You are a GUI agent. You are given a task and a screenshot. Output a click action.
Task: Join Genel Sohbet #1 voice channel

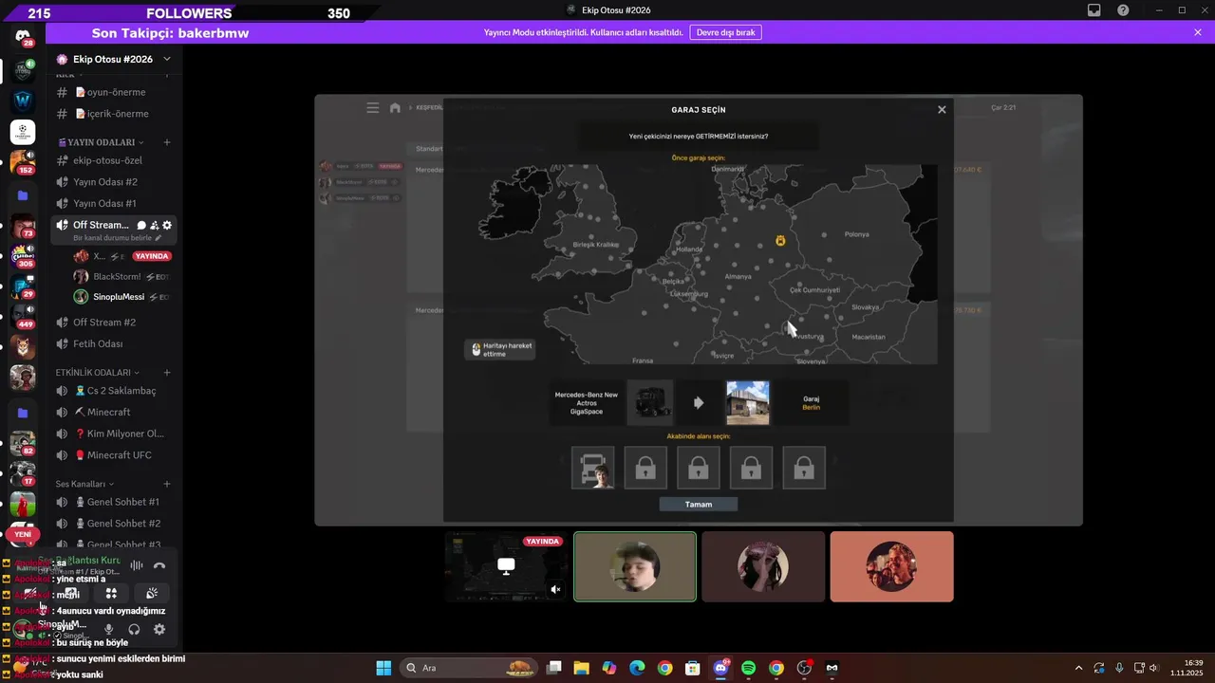point(113,502)
